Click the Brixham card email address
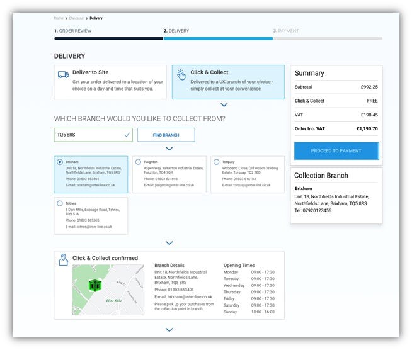Image resolution: width=412 pixels, height=350 pixels. (96, 185)
